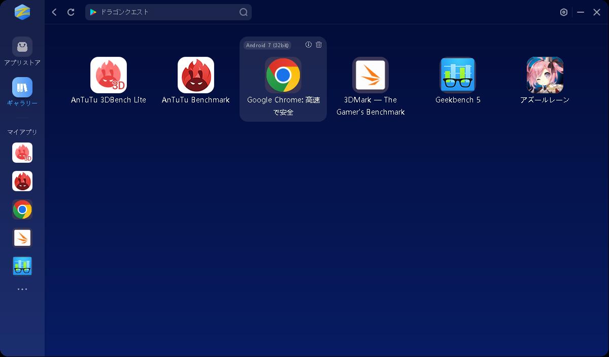Click the search magnifier icon
The image size is (609, 357).
click(244, 12)
